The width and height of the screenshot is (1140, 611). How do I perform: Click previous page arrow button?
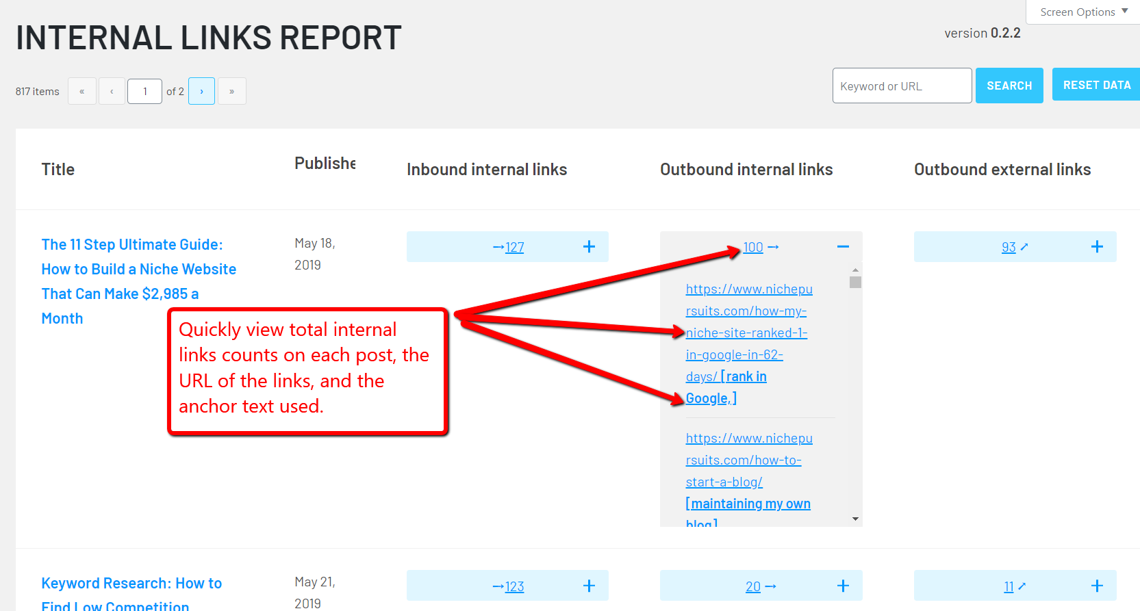[x=112, y=92]
